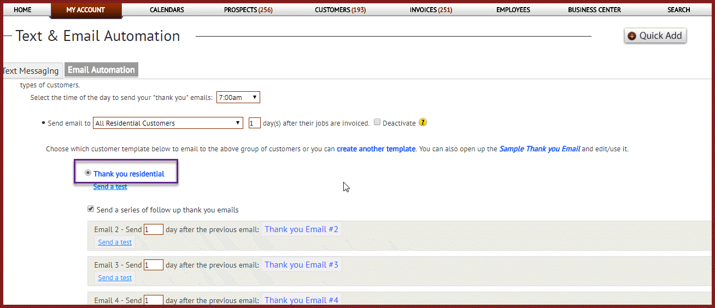Viewport: 715px width, 308px height.
Task: Open the HOME menu
Action: (22, 10)
